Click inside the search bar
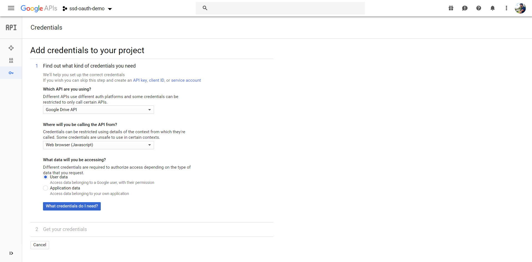 pyautogui.click(x=280, y=8)
